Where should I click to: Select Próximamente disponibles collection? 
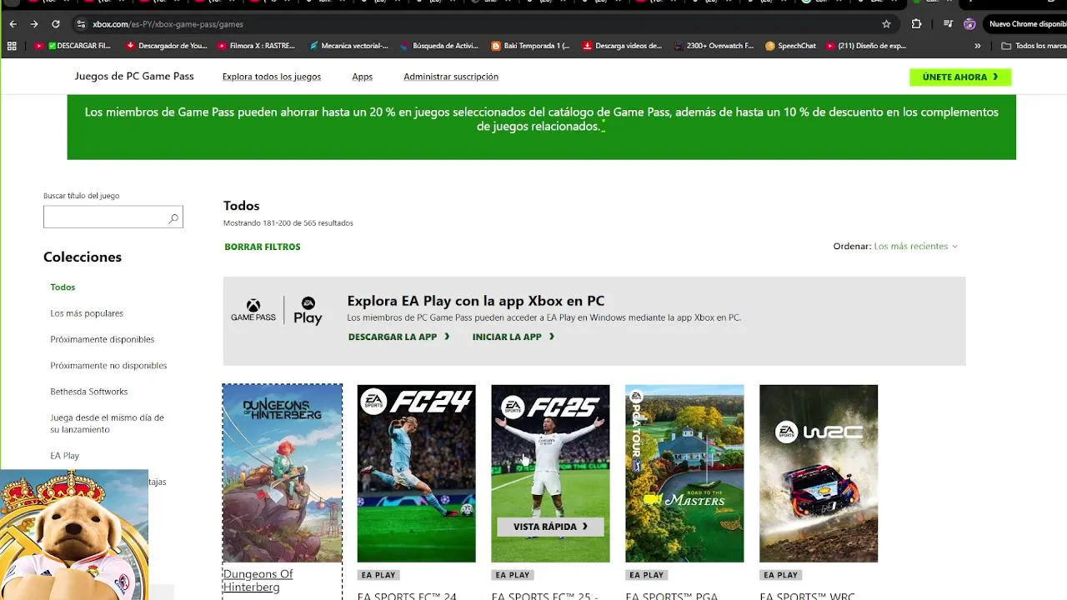point(103,339)
